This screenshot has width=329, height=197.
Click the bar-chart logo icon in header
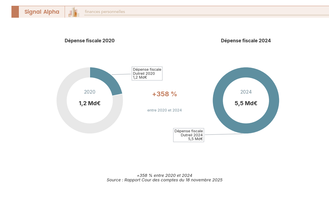point(74,12)
